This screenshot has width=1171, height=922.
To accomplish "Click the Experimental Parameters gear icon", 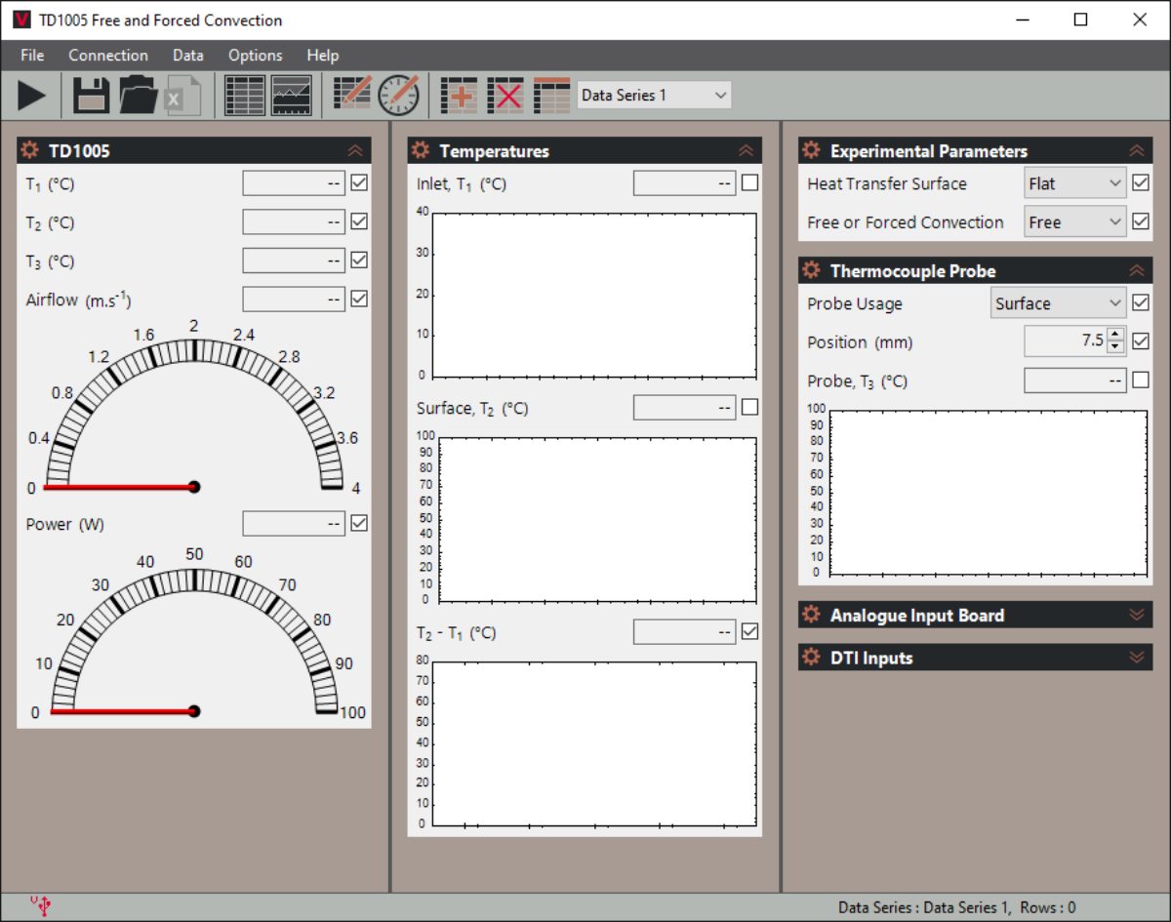I will [811, 150].
